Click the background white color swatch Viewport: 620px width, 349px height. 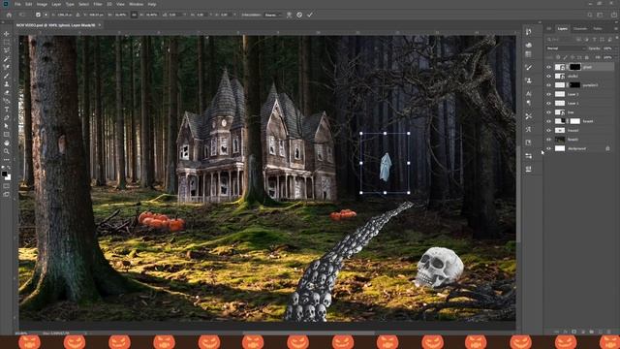(x=9, y=177)
